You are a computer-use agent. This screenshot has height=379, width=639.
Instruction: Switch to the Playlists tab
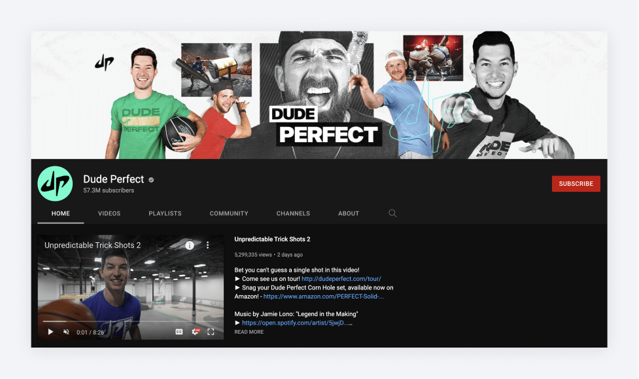(165, 213)
